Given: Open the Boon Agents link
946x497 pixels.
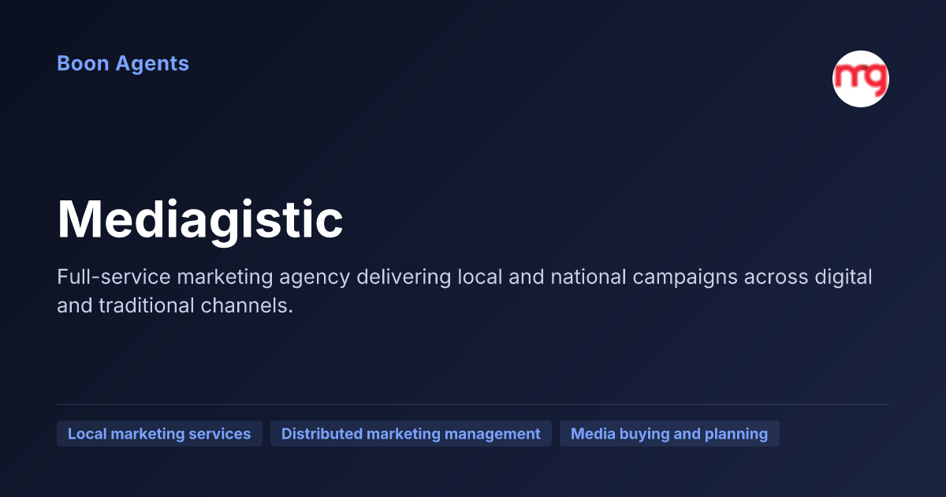Looking at the screenshot, I should pyautogui.click(x=123, y=64).
